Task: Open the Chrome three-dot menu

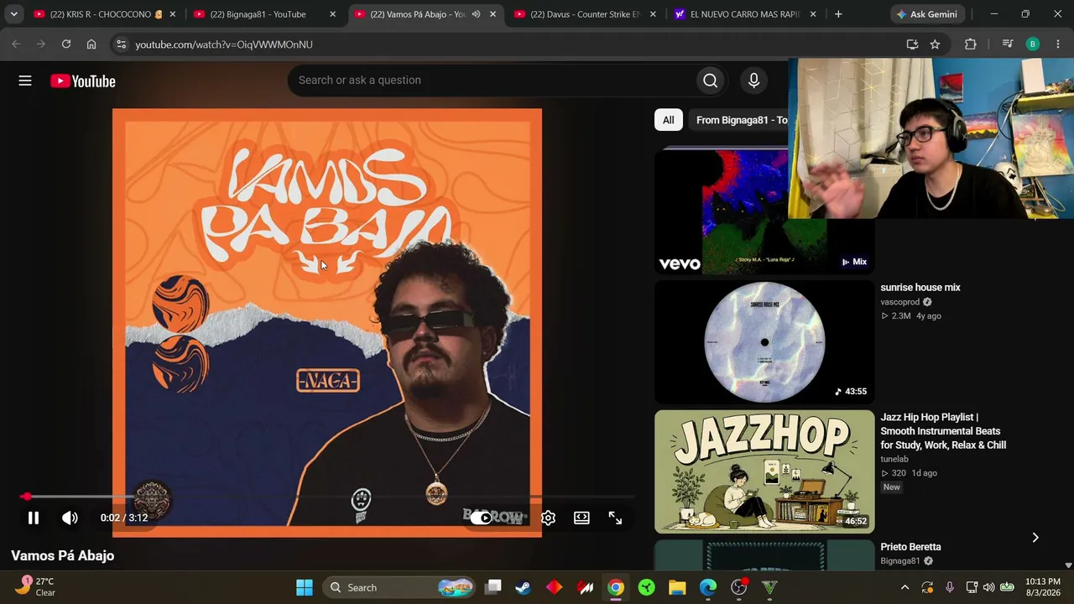Action: pyautogui.click(x=1057, y=44)
